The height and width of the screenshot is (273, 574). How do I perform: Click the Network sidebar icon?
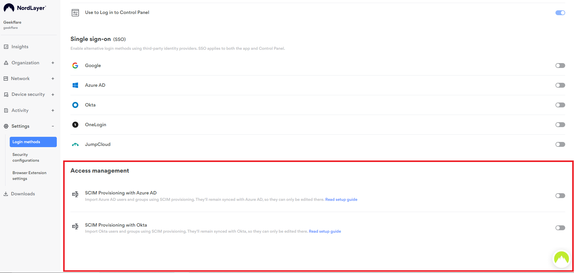(x=6, y=79)
